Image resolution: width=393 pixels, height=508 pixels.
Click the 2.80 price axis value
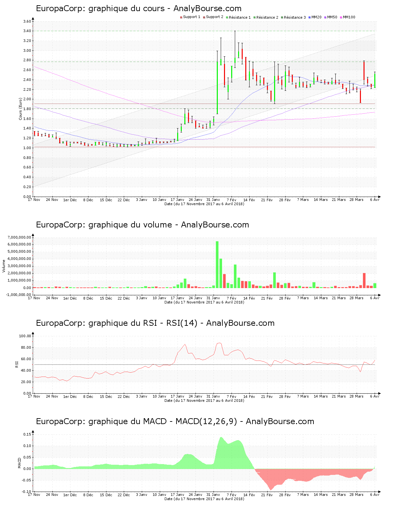27,60
